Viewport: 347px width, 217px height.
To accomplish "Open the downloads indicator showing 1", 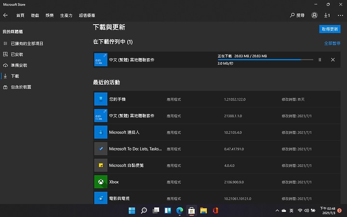I will point(327,15).
